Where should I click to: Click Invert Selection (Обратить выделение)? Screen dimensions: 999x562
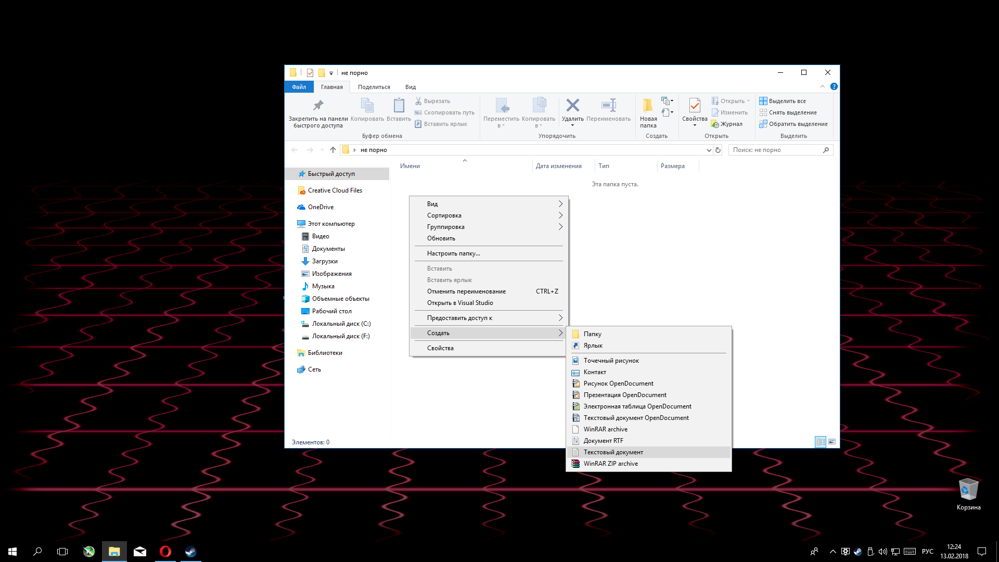793,124
